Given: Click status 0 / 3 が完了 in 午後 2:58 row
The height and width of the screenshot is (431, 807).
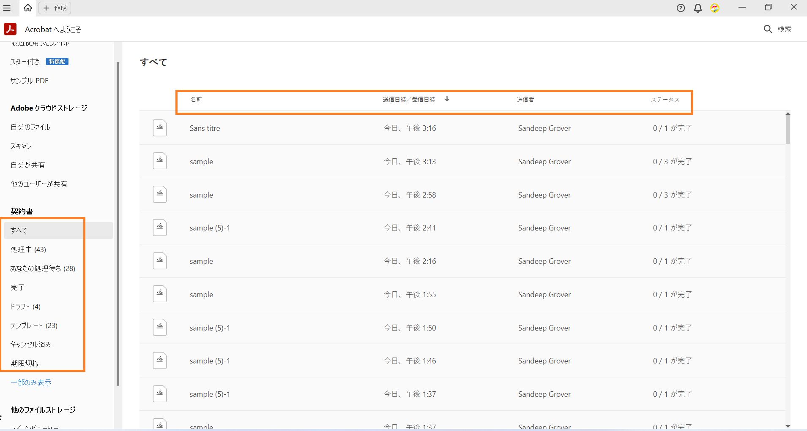Looking at the screenshot, I should [673, 195].
